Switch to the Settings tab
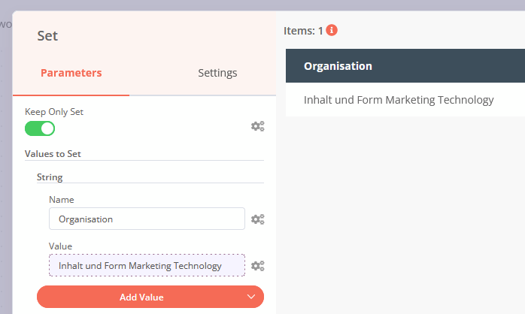This screenshot has width=525, height=314. [x=217, y=73]
